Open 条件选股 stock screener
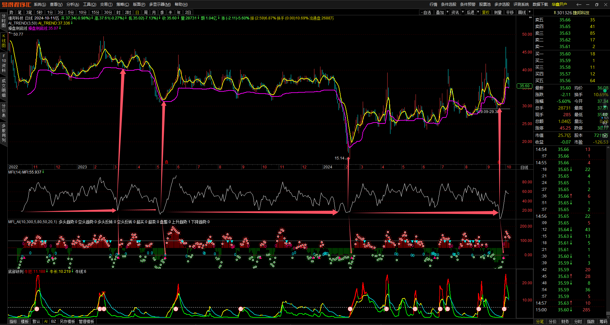Viewport: 610px width, 325px height. [449, 4]
